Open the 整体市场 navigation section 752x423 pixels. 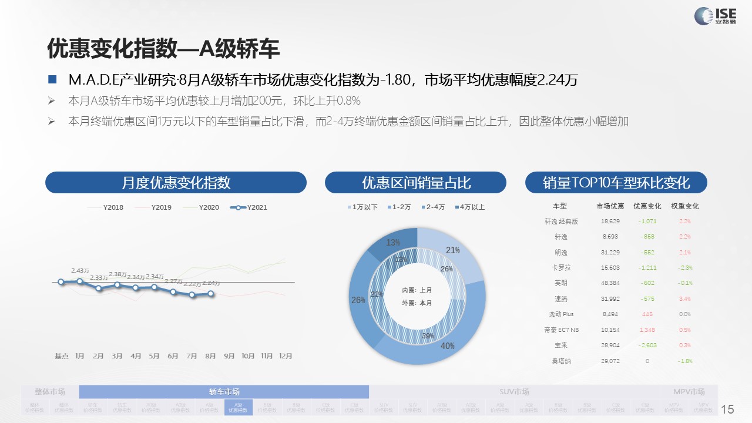click(50, 392)
